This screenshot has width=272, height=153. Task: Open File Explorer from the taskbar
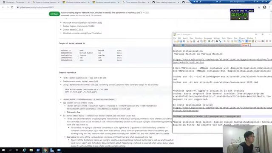pos(31,150)
